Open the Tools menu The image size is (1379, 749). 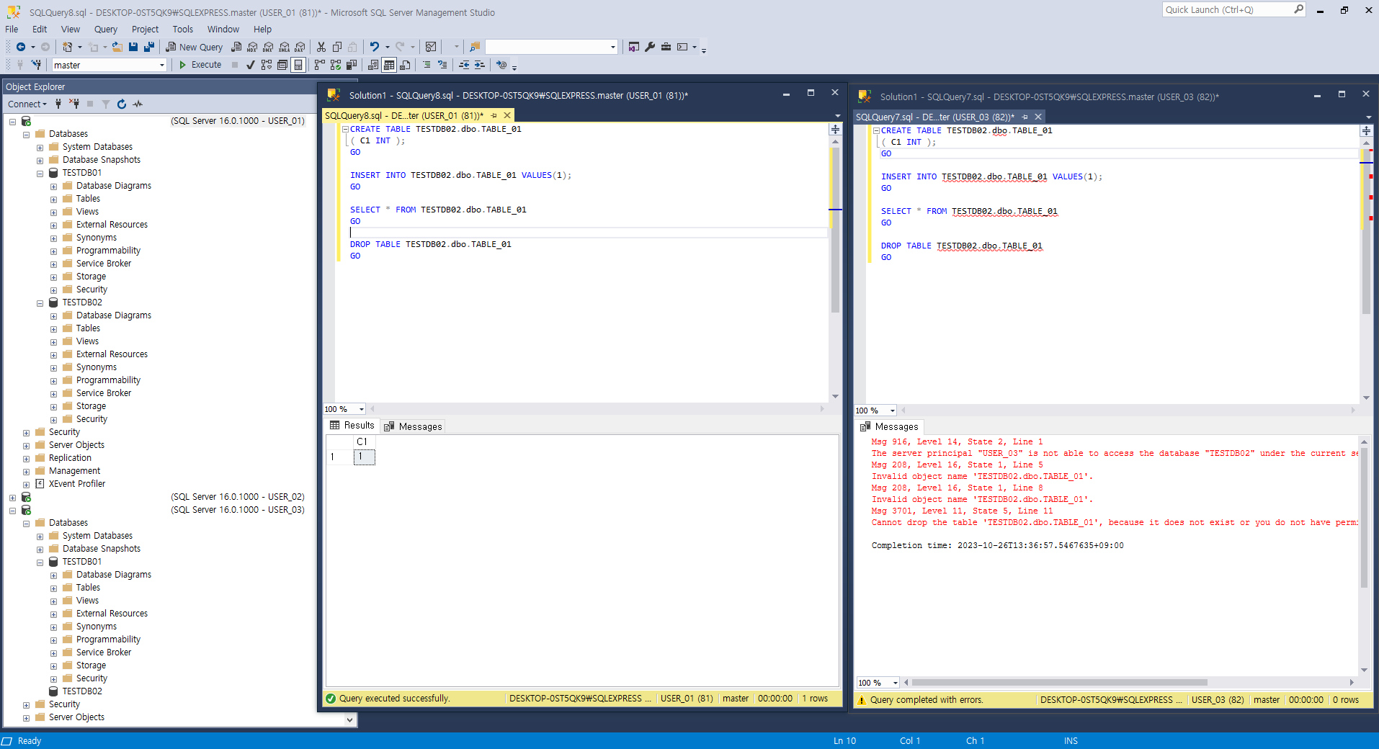click(x=182, y=29)
